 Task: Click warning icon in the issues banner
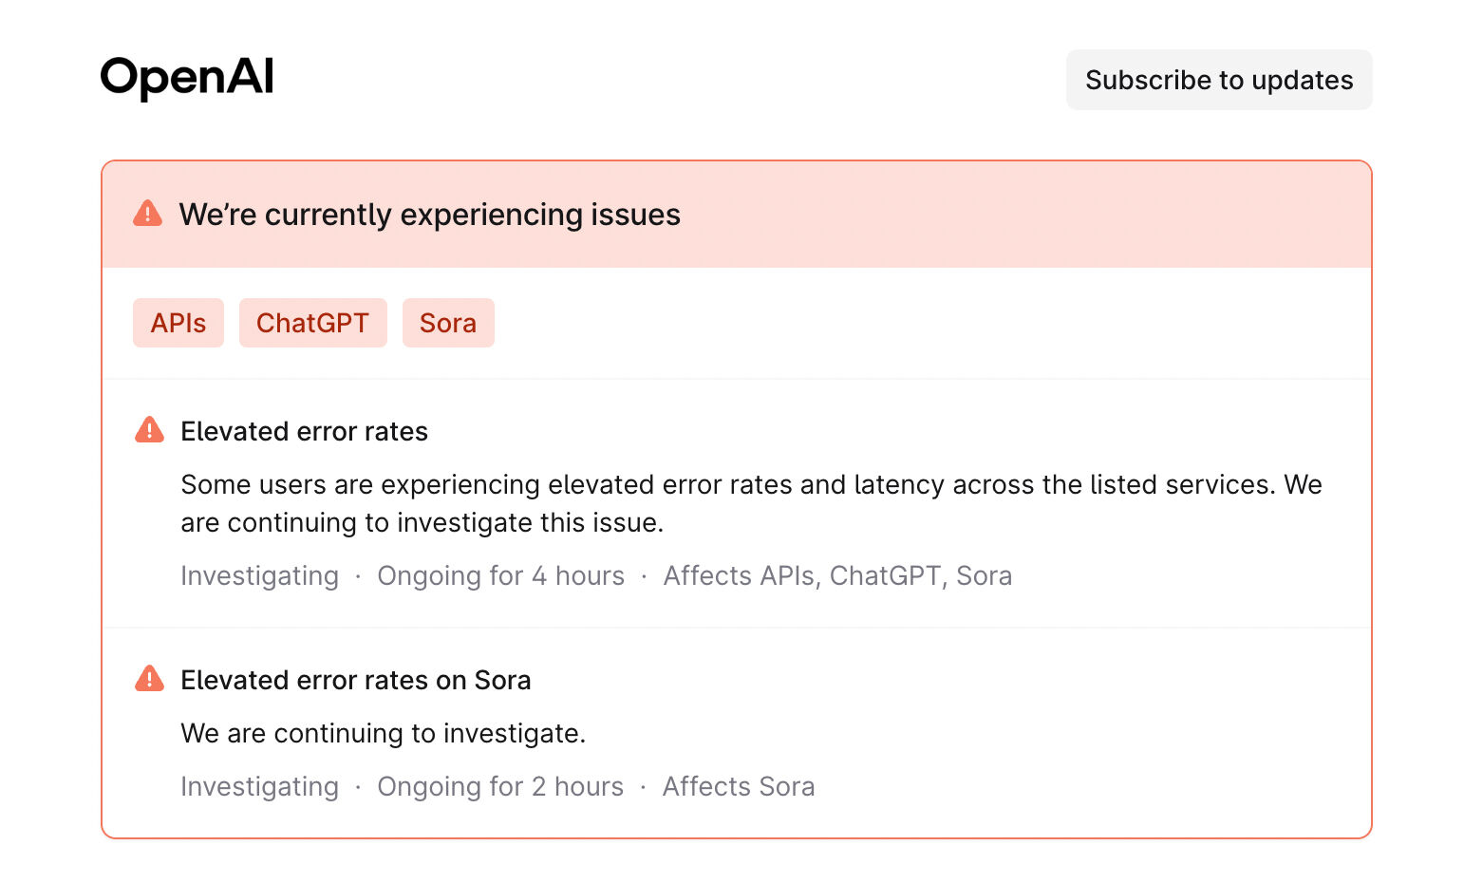pyautogui.click(x=147, y=214)
